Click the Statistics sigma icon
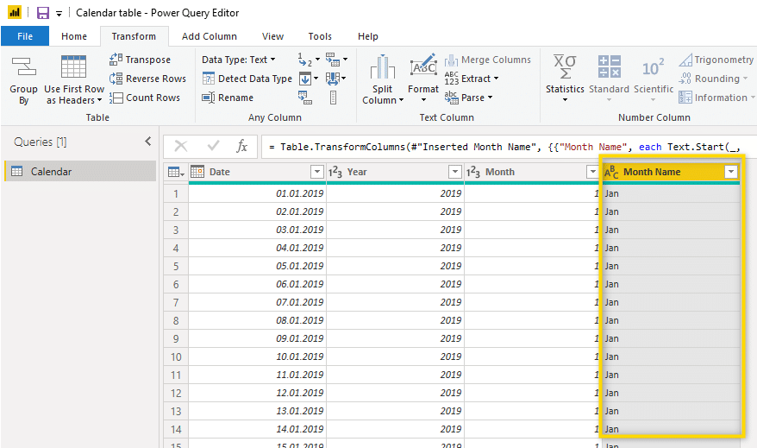This screenshot has width=757, height=448. (565, 67)
